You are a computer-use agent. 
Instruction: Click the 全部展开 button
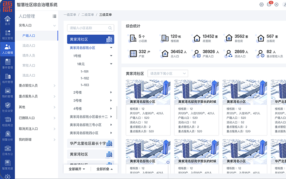77,169
